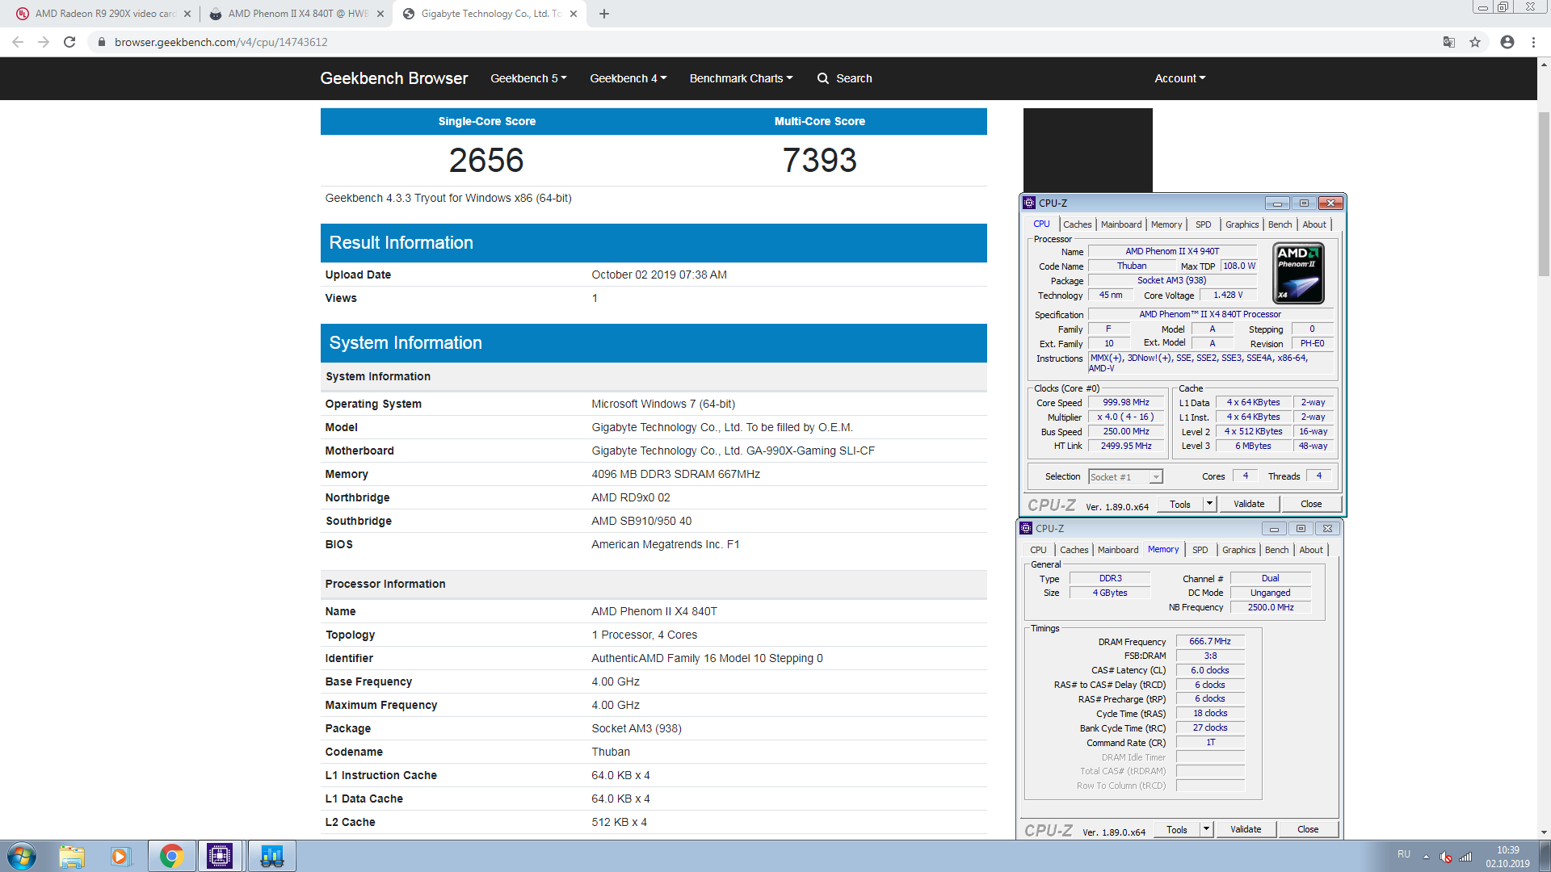Viewport: 1551px width, 872px height.
Task: Select SPD tab in upper CPU-Z
Action: pyautogui.click(x=1204, y=224)
